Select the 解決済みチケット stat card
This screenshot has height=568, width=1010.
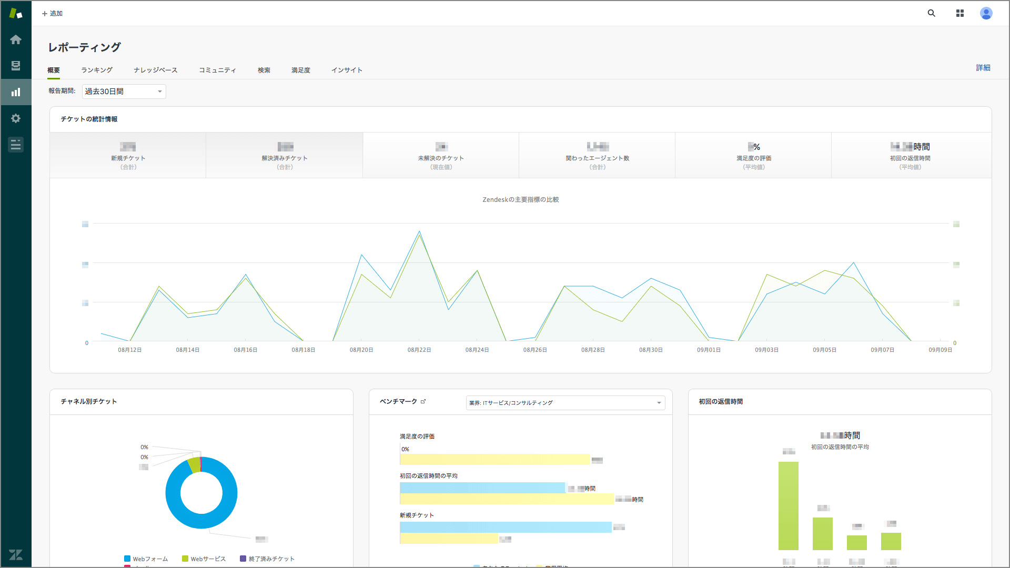[284, 155]
